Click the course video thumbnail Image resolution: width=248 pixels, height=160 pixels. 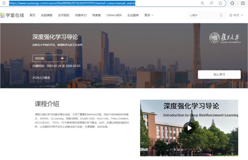click(x=189, y=128)
